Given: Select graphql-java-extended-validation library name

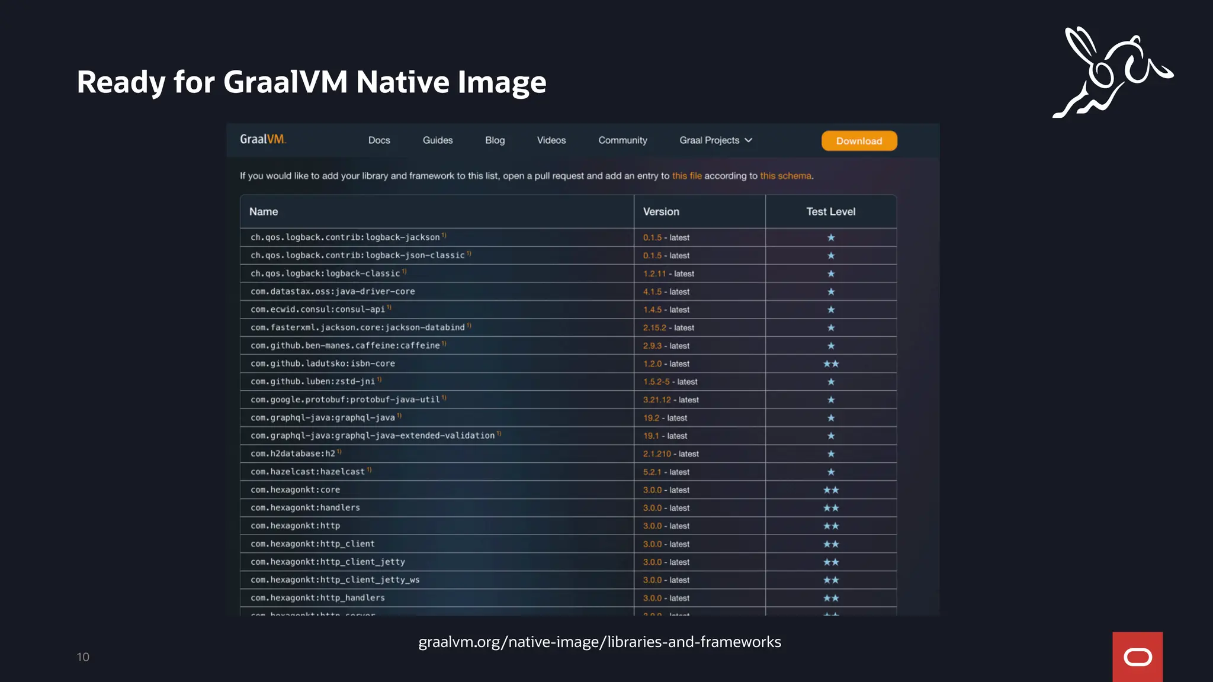Looking at the screenshot, I should pyautogui.click(x=373, y=436).
